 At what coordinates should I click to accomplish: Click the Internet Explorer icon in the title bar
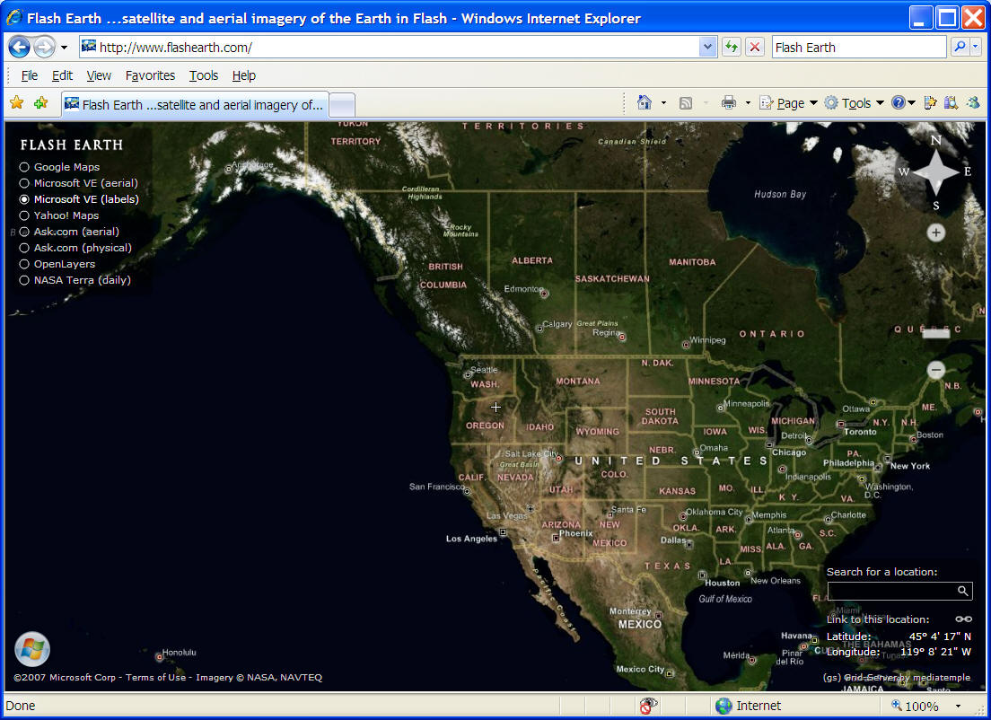13,18
